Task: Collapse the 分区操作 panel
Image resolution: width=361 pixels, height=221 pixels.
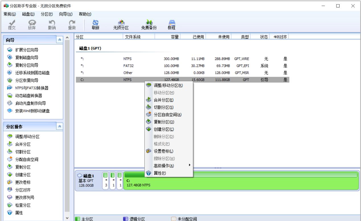Action: (x=60, y=127)
